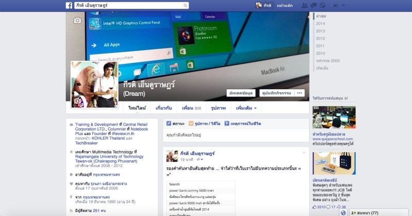The height and width of the screenshot is (216, 412).
Task: Select ล่าสุด in timeline navigator
Action: coord(321,16)
